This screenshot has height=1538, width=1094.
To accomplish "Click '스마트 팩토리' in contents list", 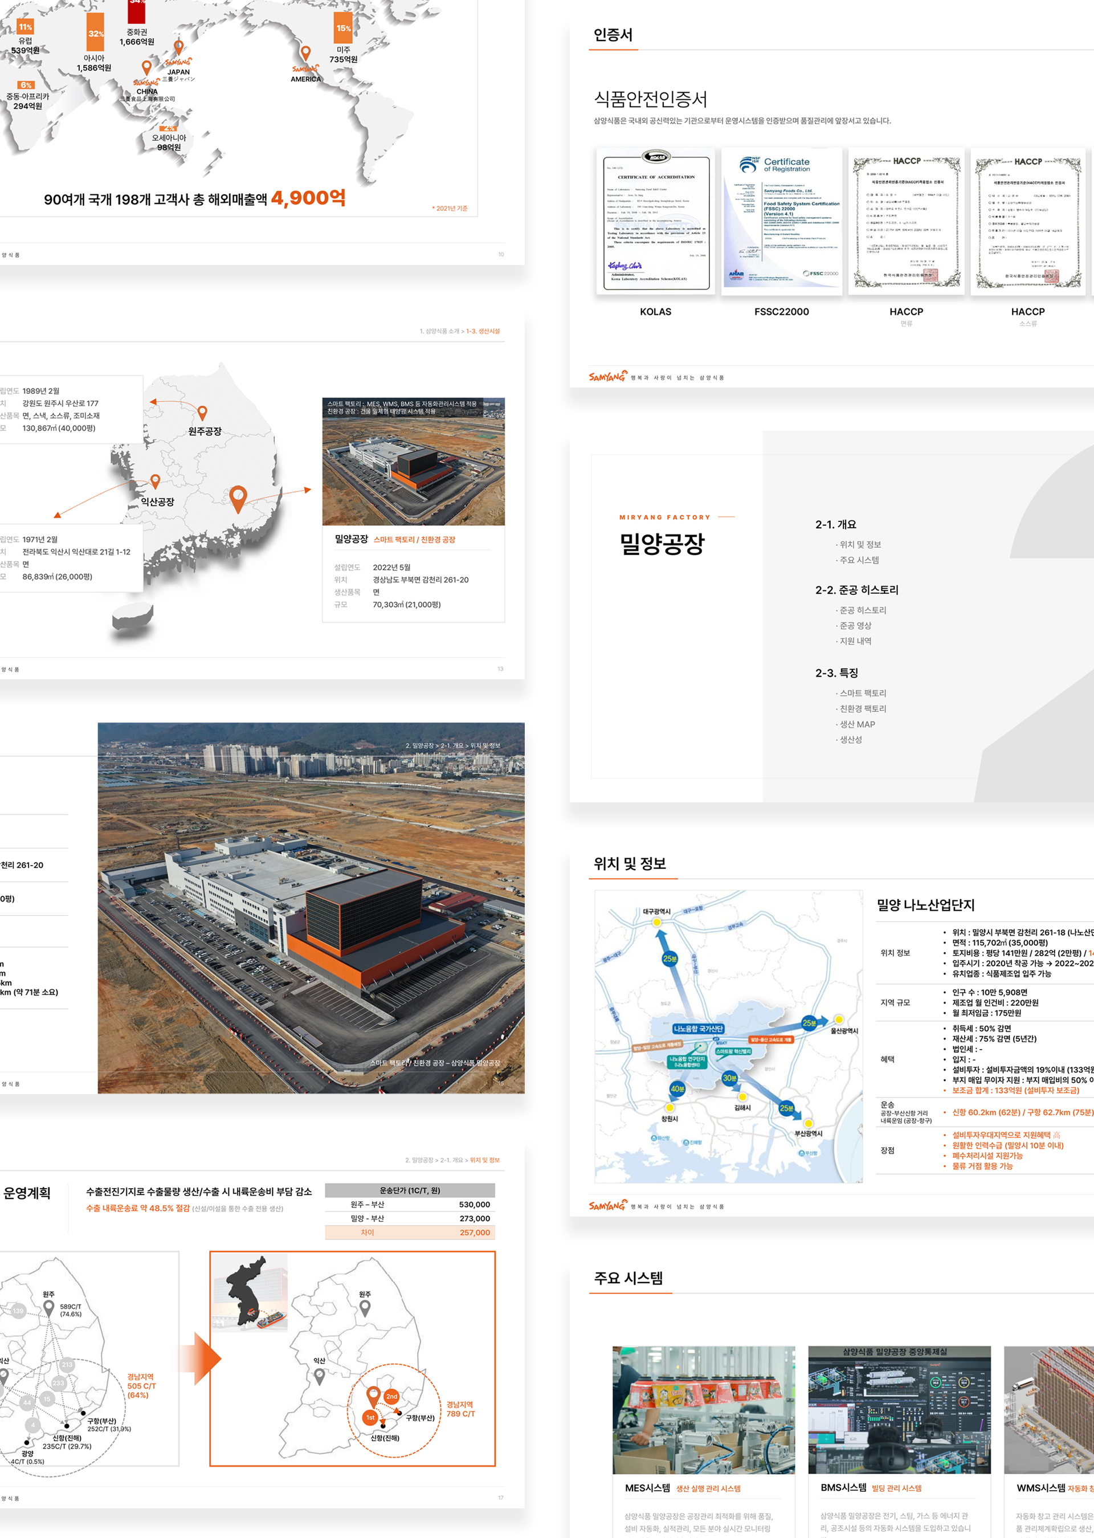I will [862, 692].
